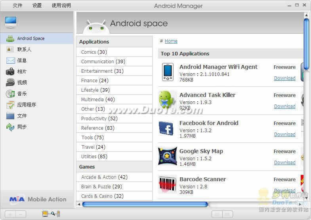Click the camera photos icon (相片)
This screenshot has height=220, width=311.
pyautogui.click(x=10, y=72)
